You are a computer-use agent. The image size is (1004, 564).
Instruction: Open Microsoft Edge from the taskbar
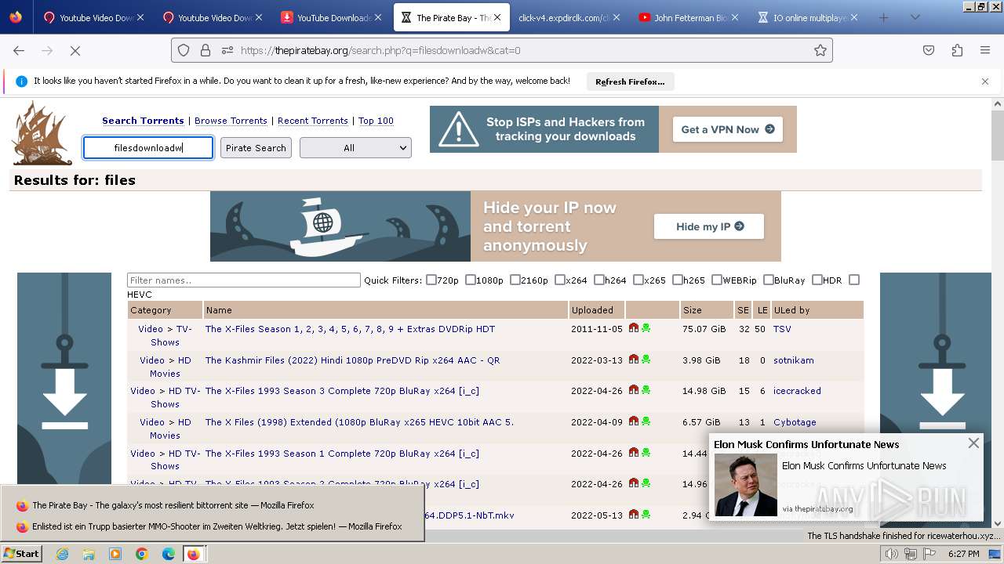pos(169,554)
